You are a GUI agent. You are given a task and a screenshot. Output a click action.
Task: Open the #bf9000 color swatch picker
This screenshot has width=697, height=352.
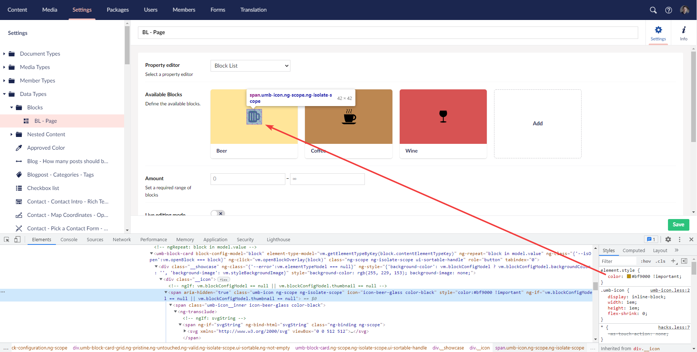[629, 276]
